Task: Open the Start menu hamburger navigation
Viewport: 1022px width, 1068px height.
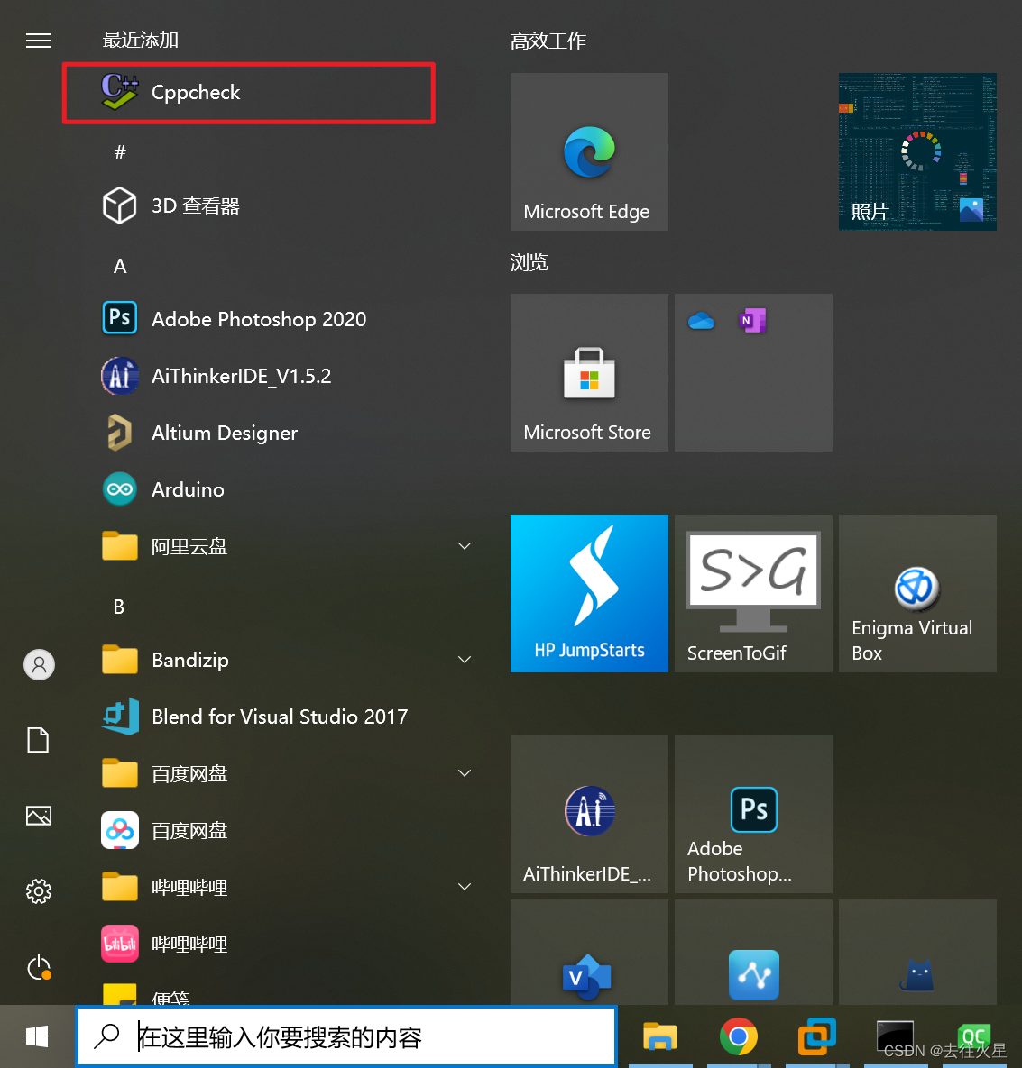Action: pyautogui.click(x=38, y=40)
